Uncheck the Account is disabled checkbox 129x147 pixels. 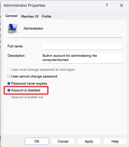[9, 90]
